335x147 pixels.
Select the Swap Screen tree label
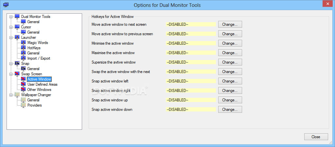point(31,74)
